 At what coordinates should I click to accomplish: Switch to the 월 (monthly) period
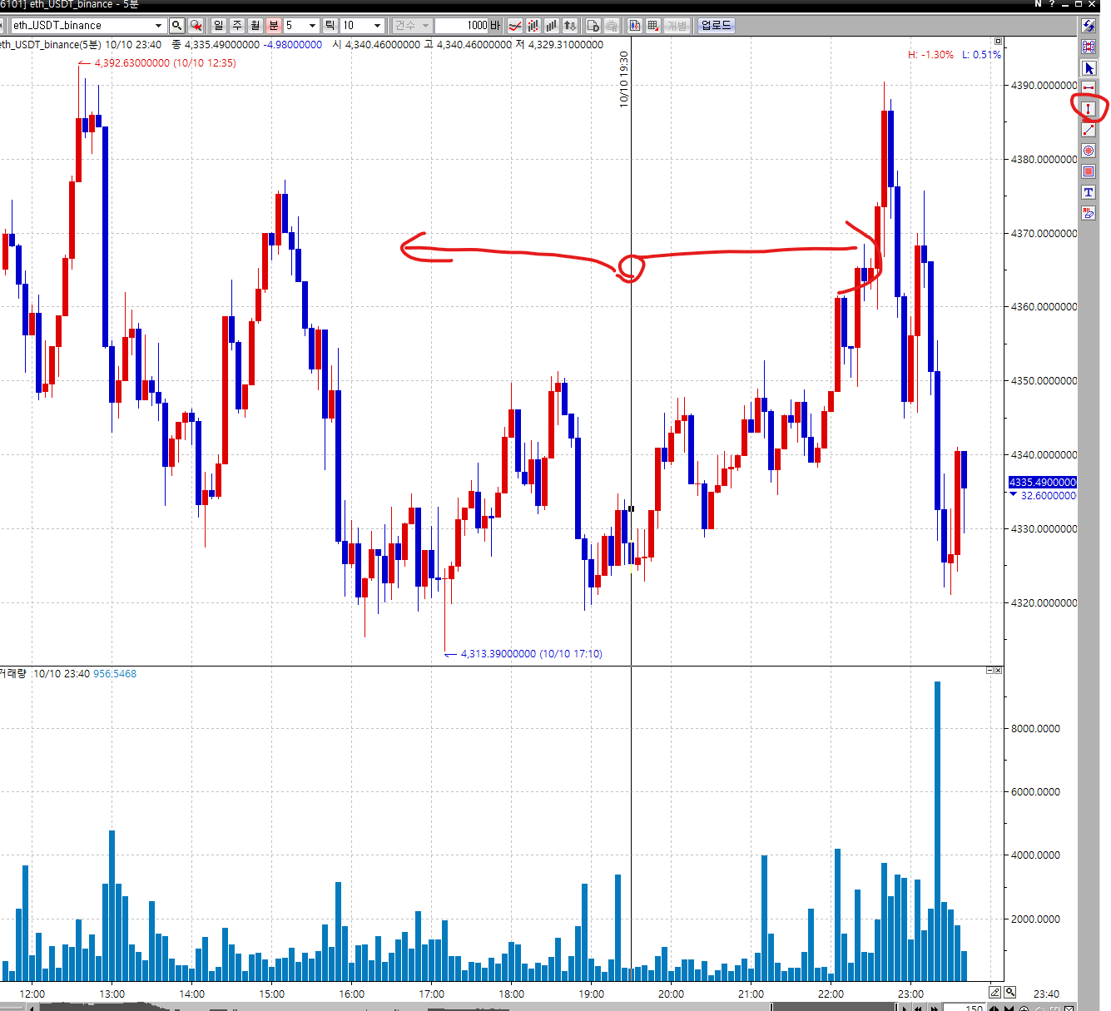(255, 26)
